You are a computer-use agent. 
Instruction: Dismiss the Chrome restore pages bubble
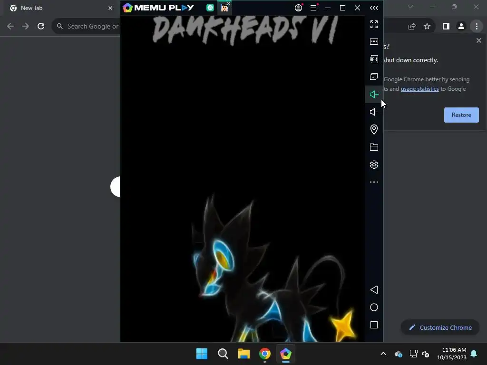479,40
